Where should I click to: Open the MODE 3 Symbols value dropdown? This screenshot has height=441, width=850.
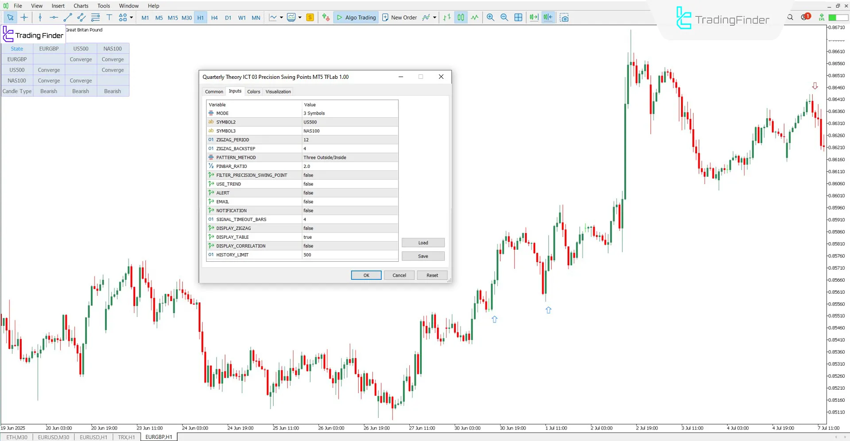click(x=350, y=113)
